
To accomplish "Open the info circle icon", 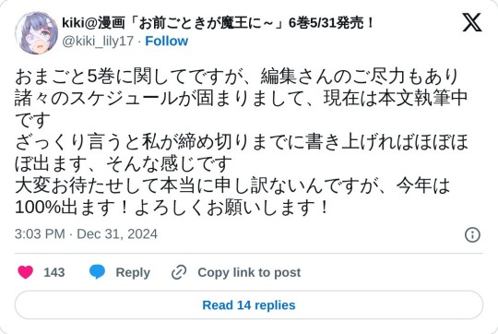I will pyautogui.click(x=472, y=235).
